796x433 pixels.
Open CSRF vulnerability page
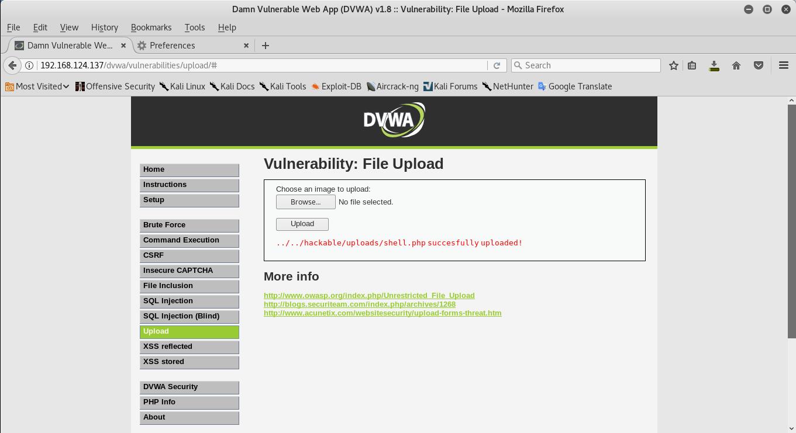tap(189, 256)
